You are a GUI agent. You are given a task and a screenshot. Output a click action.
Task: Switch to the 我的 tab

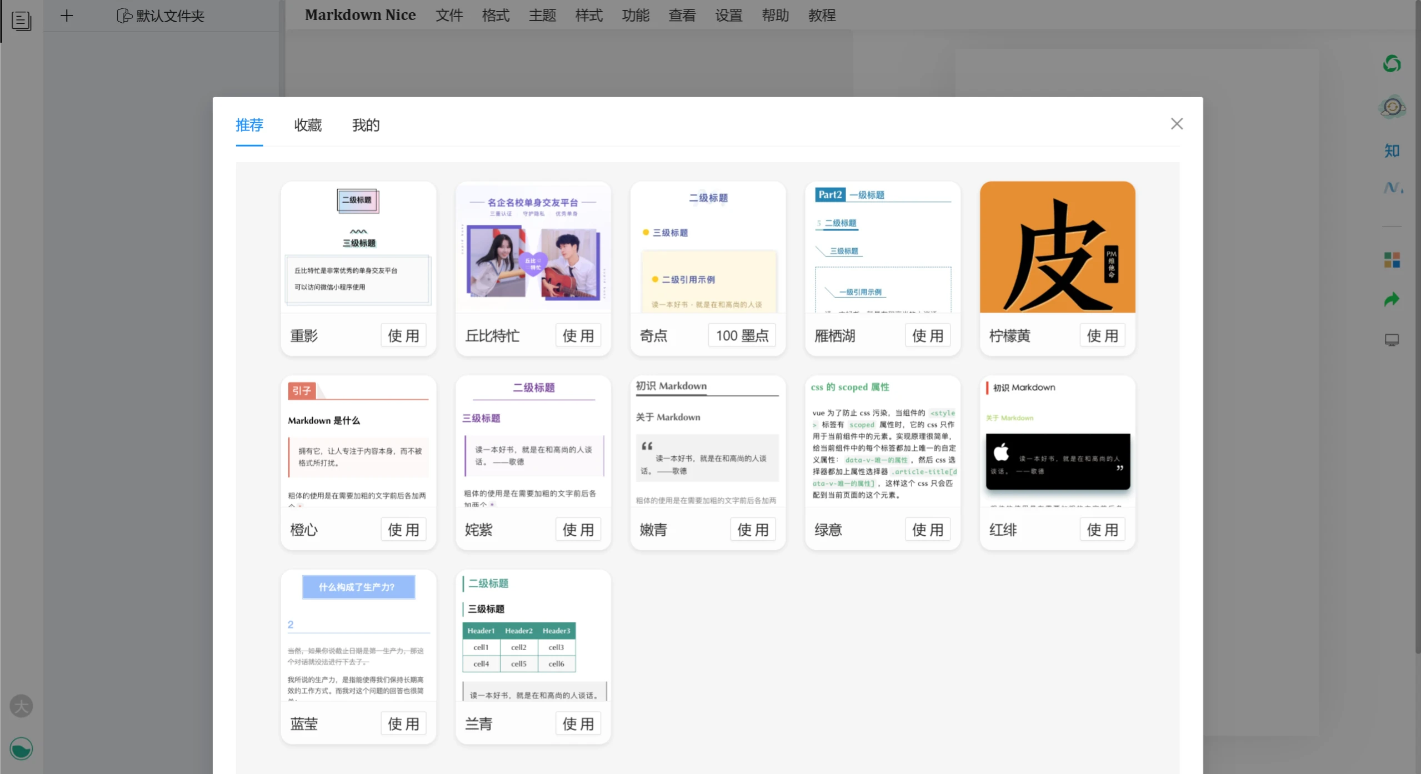tap(366, 125)
